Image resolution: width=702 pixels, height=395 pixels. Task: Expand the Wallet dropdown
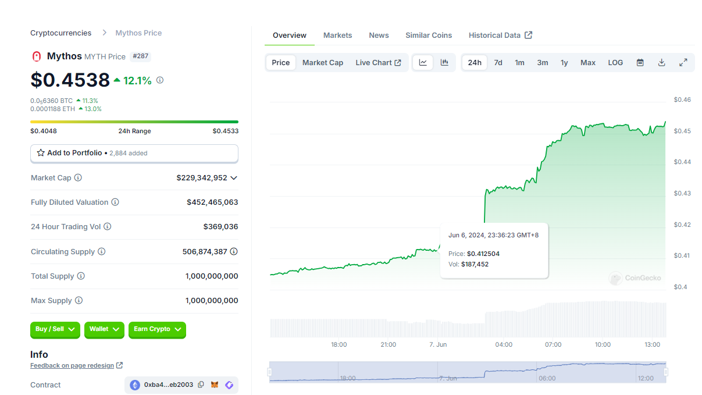tap(104, 329)
